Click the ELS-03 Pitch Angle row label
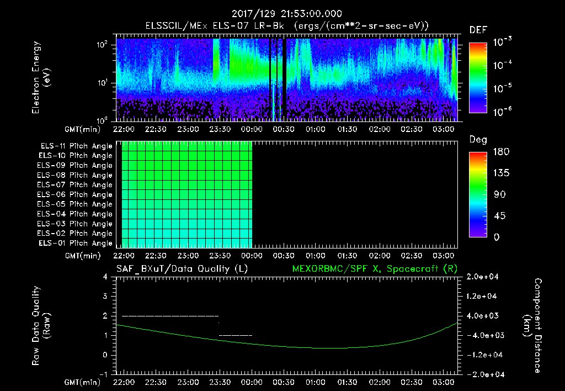Screen dimensions: 565x391 (75, 224)
